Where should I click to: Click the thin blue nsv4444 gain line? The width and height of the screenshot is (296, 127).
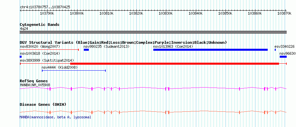click(x=74, y=71)
